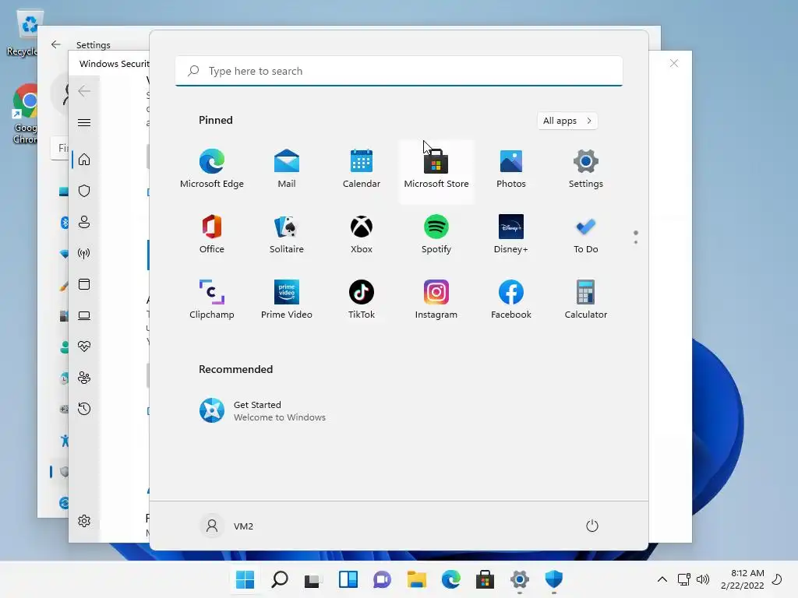The width and height of the screenshot is (798, 598).
Task: Open Firewall & network protection section
Action: (84, 253)
